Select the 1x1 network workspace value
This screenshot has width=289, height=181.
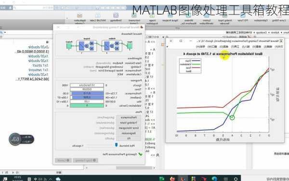pos(39,70)
